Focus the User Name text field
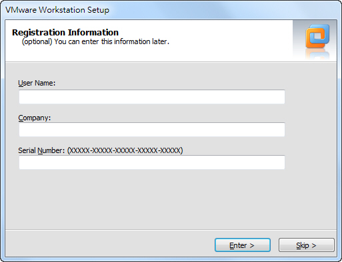Viewport: 342px width, 262px height. tap(152, 97)
